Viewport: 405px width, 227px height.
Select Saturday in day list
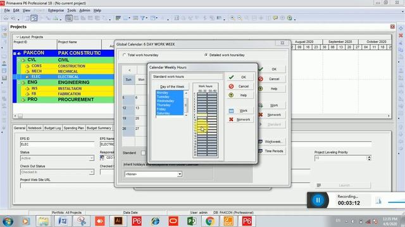pyautogui.click(x=170, y=113)
